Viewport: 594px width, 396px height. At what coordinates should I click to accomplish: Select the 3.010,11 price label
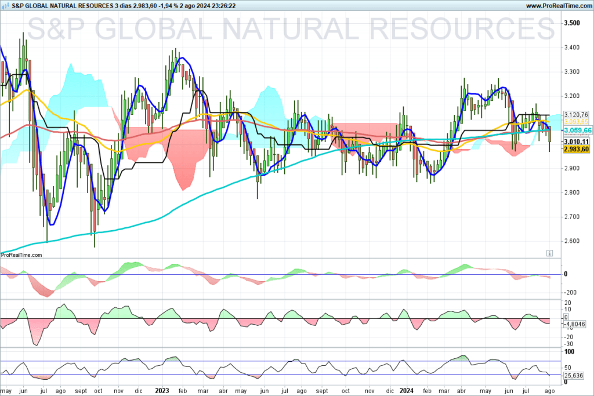click(x=576, y=142)
